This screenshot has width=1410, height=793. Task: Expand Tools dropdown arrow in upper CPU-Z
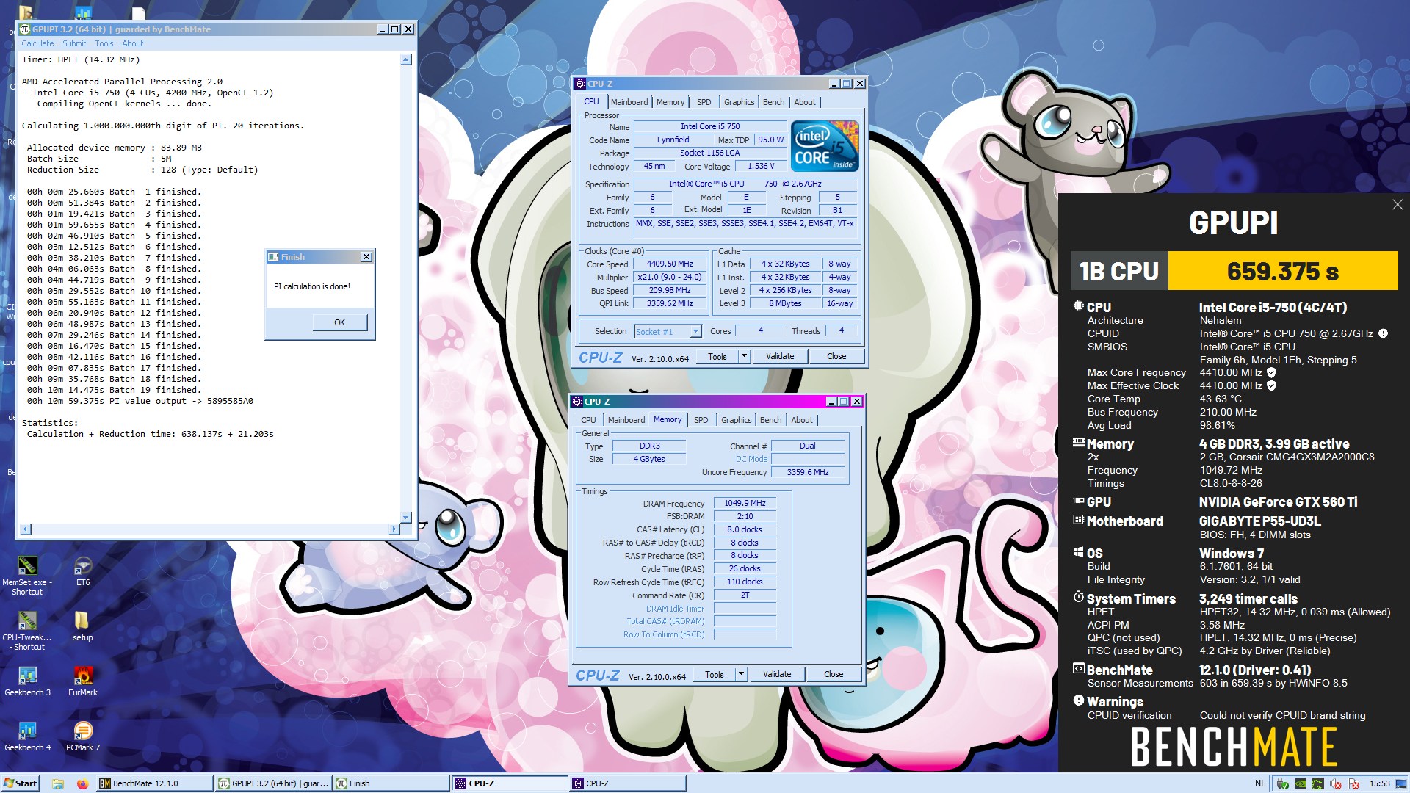click(744, 356)
